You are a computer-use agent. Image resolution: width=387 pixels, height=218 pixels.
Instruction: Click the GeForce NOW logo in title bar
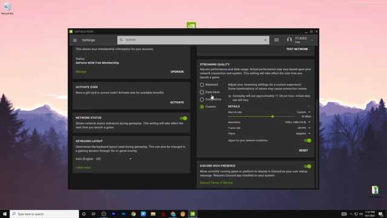[71, 31]
